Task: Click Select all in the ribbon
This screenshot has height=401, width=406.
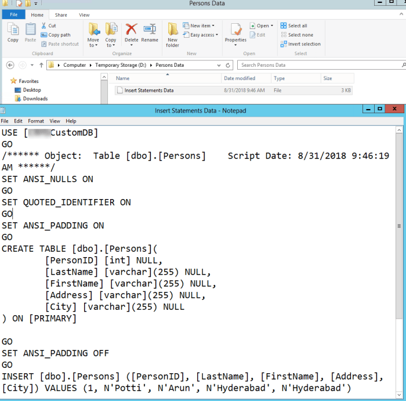Action: point(294,26)
